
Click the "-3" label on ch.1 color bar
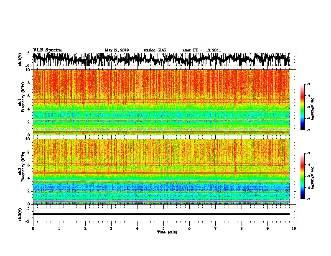308,84
